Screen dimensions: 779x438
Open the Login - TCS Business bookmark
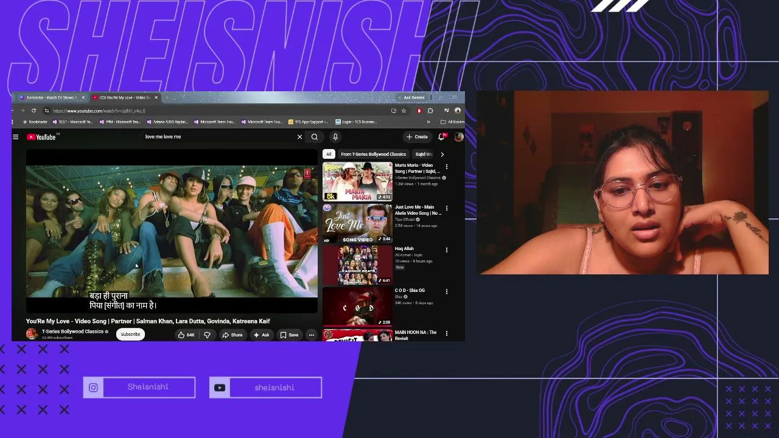(356, 122)
